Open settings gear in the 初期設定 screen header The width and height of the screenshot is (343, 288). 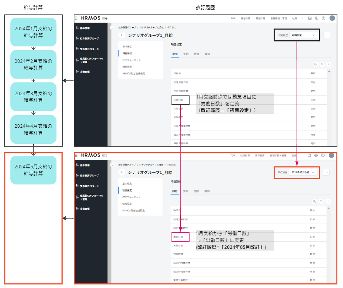(316, 18)
